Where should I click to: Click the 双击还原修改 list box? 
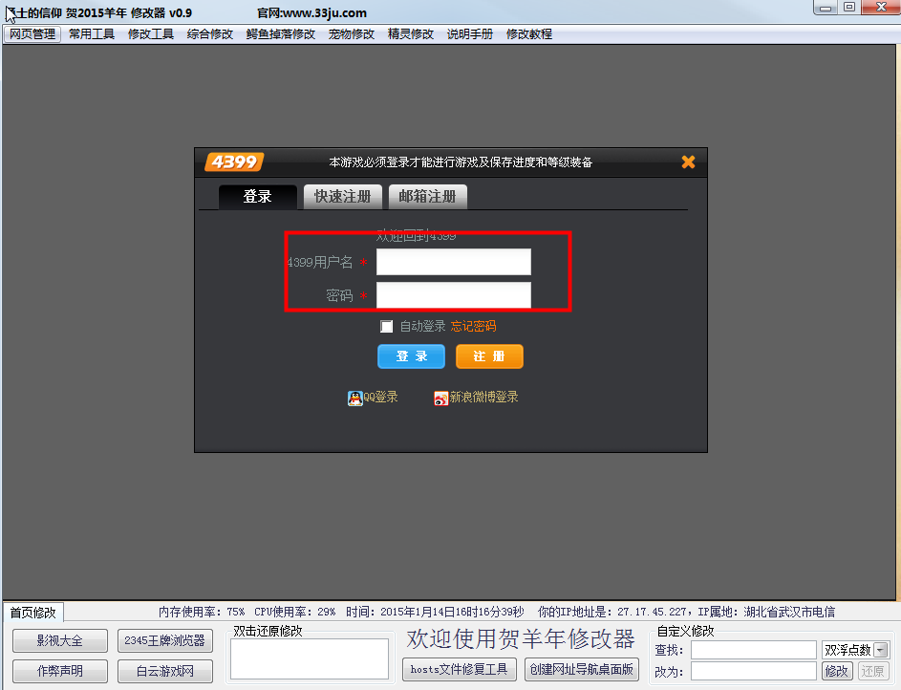310,659
